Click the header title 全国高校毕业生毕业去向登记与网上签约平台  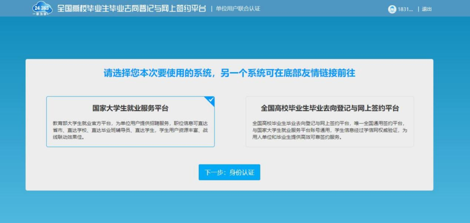tap(132, 8)
